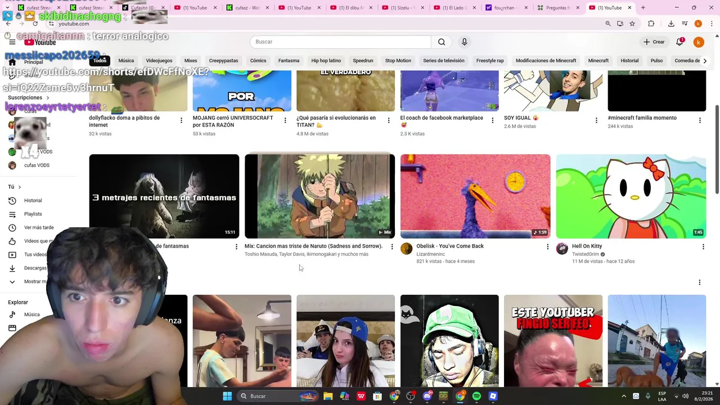720x405 pixels.
Task: Bookmark this page with star icon
Action: click(x=632, y=24)
